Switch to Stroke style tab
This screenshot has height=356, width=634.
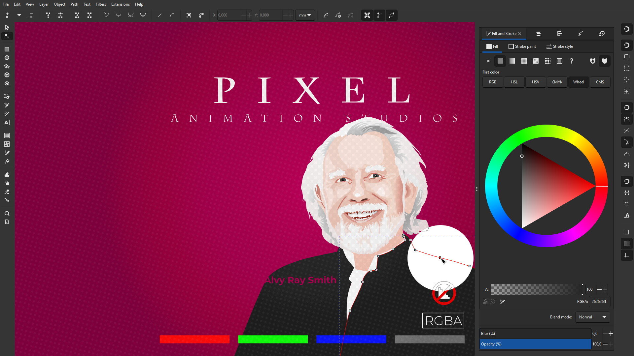click(560, 46)
